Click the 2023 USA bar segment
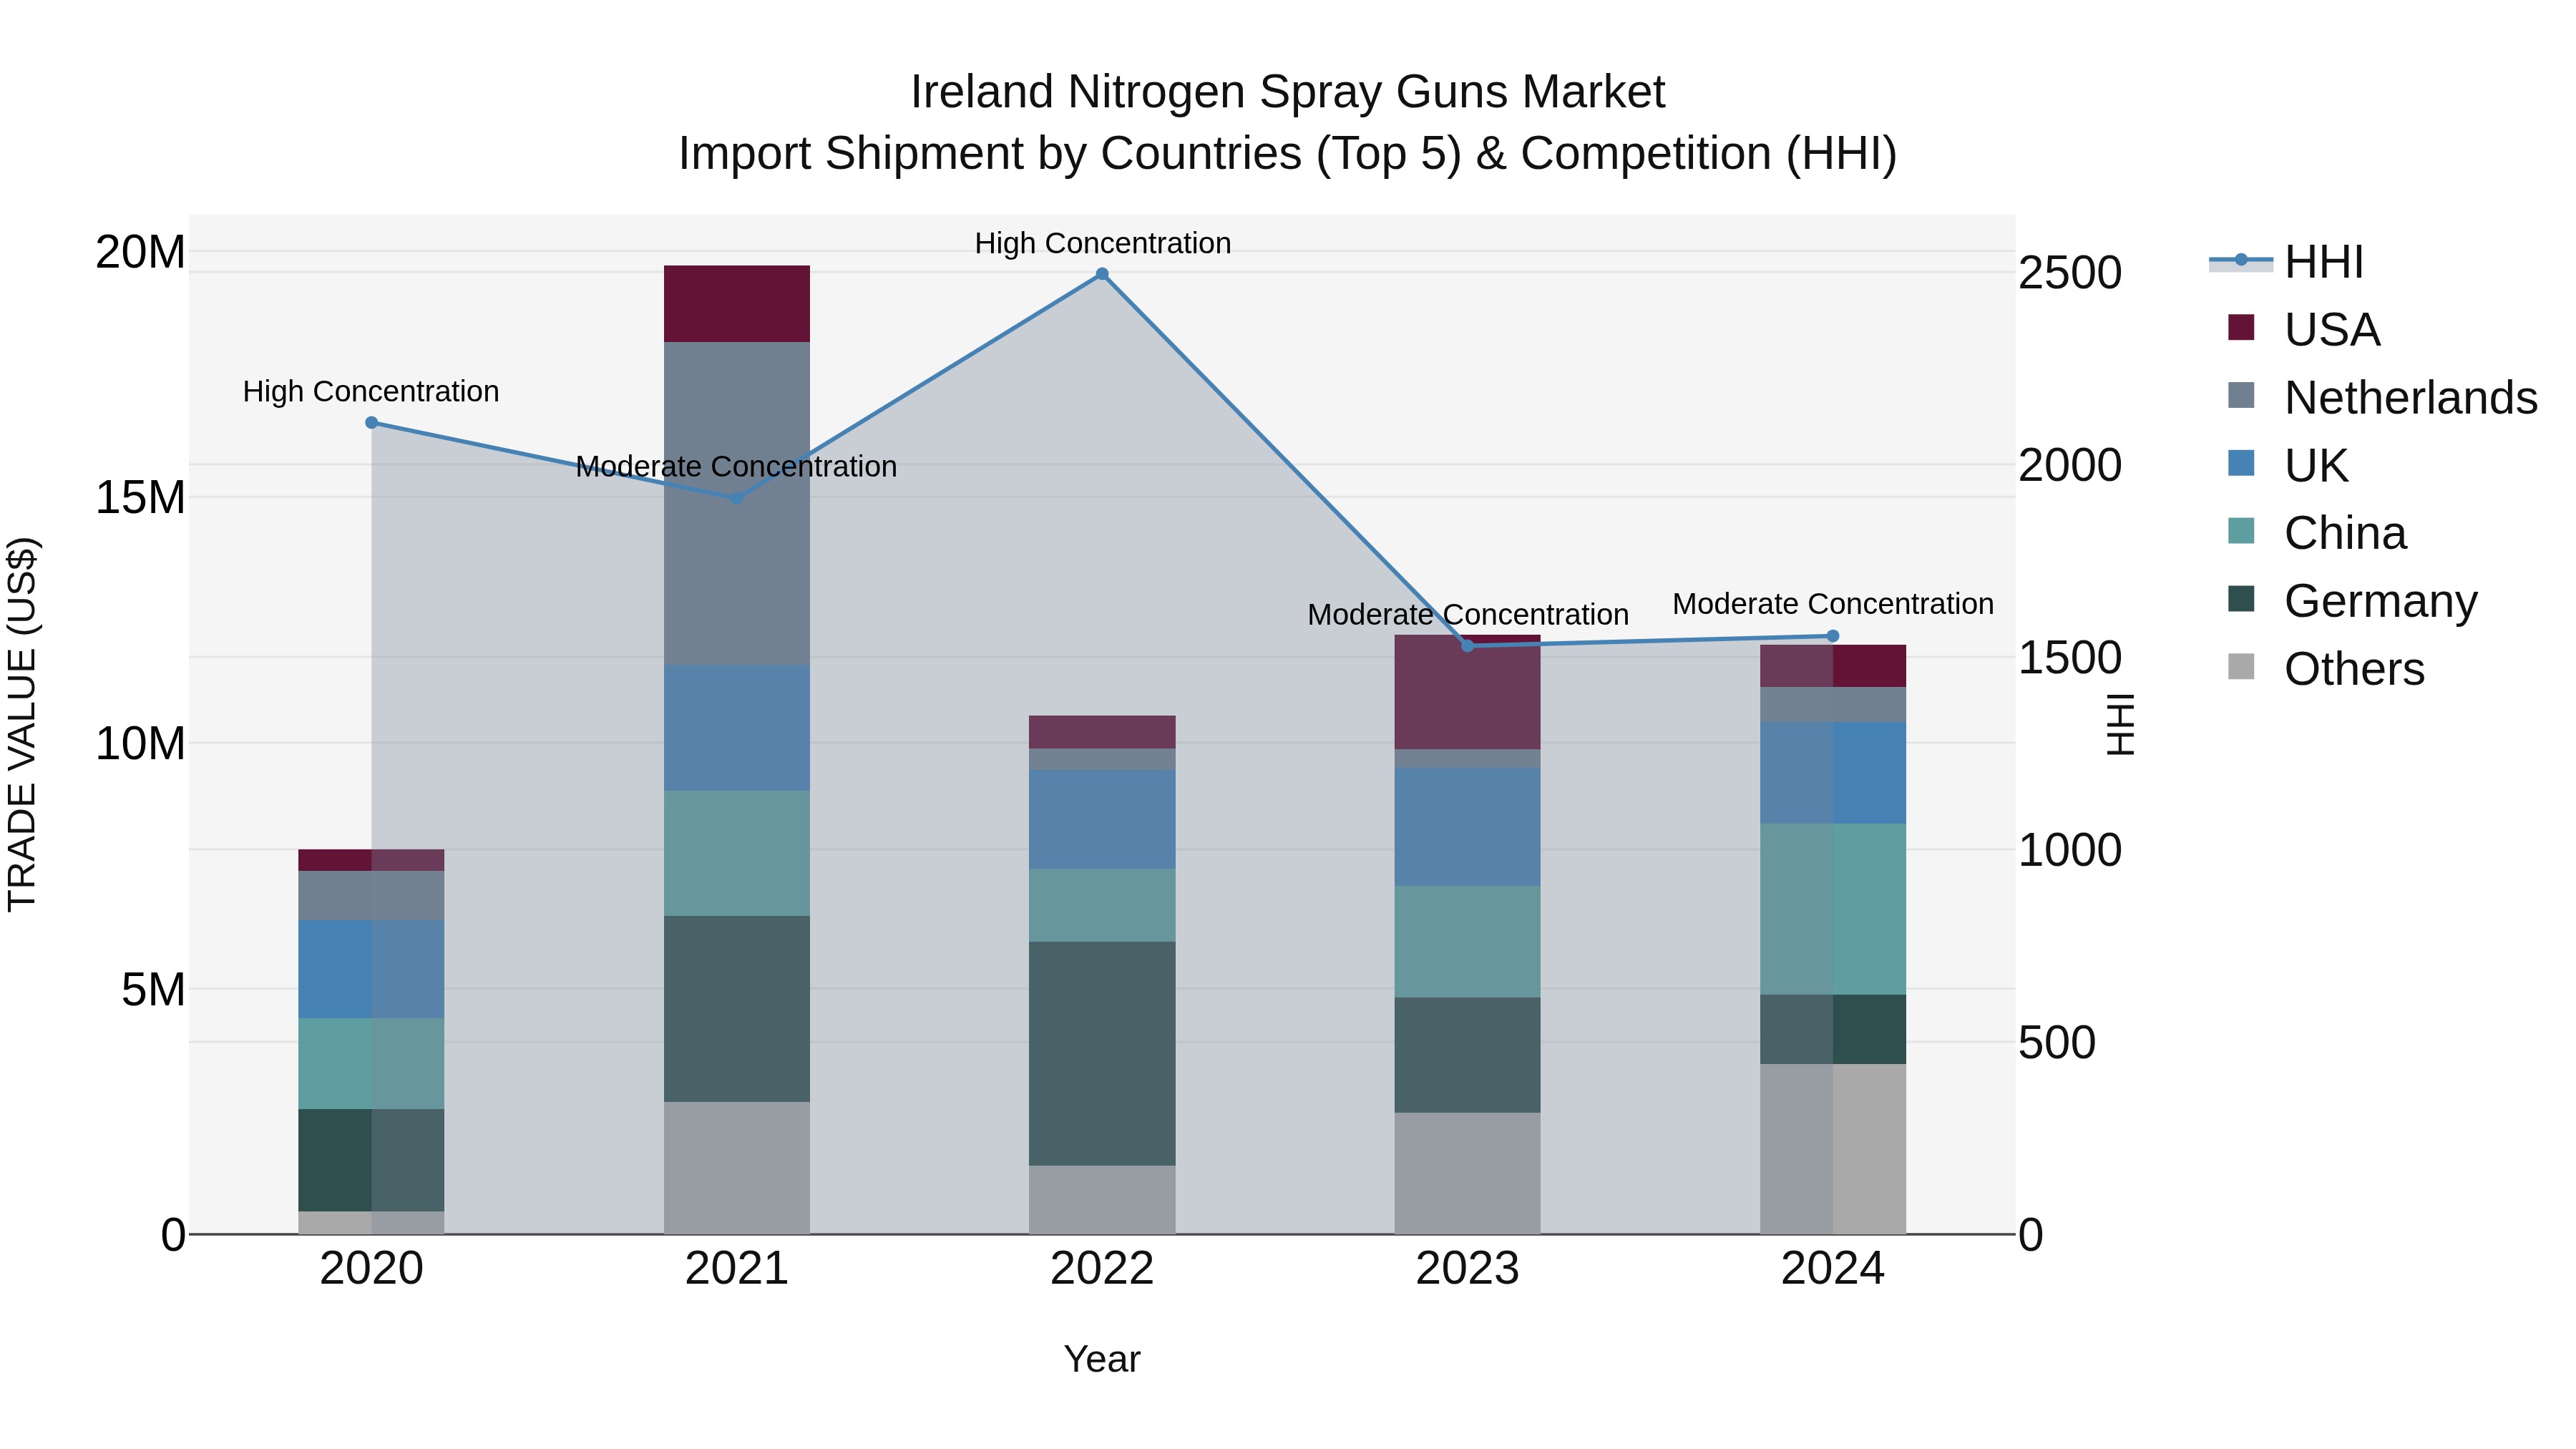Screen dimensions: 2576x1449 1468,692
